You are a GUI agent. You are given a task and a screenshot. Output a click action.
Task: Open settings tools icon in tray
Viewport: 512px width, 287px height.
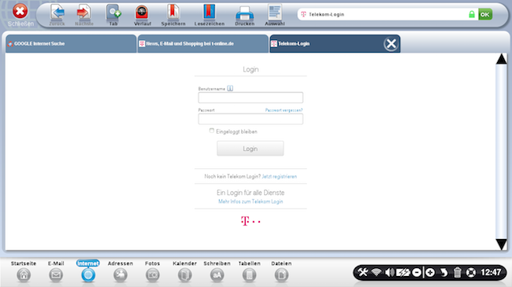pyautogui.click(x=363, y=272)
